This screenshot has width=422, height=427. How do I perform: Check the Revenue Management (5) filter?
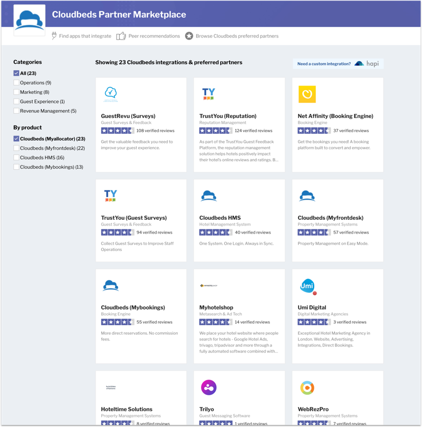[16, 111]
